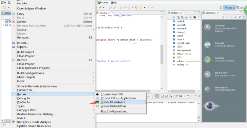Toggle the highlighted console scroll-link button
The image size is (247, 128).
click(157, 96)
